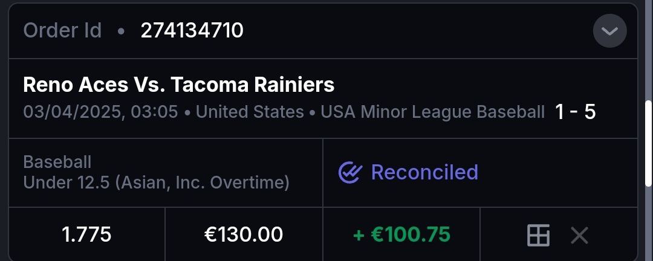
Task: Click the X icon beside the grid
Action: coord(579,235)
